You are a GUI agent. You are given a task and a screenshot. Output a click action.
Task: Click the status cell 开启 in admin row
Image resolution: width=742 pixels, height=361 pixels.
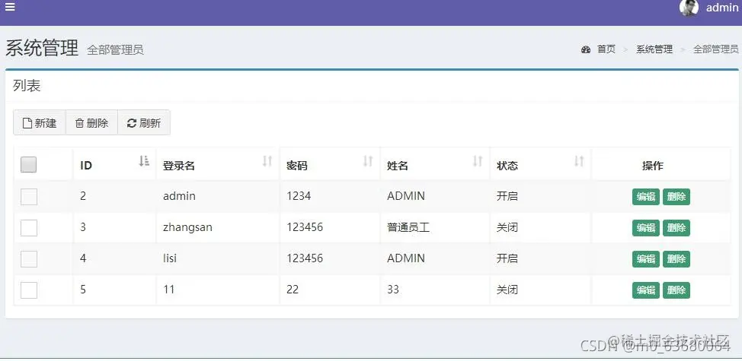(507, 196)
